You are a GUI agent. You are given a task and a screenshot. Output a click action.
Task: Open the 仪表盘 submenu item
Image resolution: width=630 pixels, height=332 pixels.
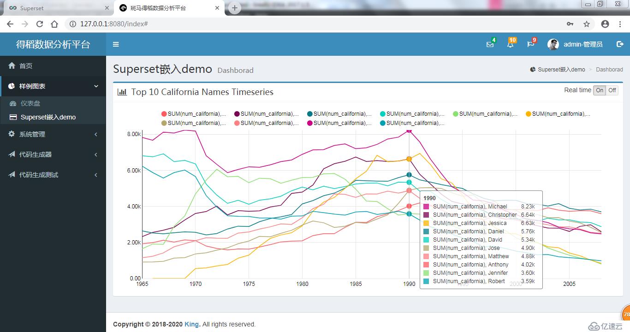[53, 103]
